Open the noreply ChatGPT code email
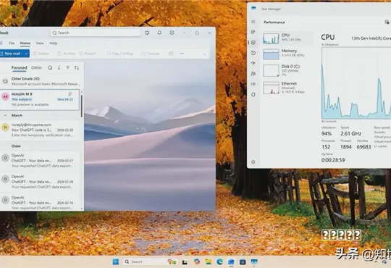Screen dimensions: 391x268 (x=40, y=130)
